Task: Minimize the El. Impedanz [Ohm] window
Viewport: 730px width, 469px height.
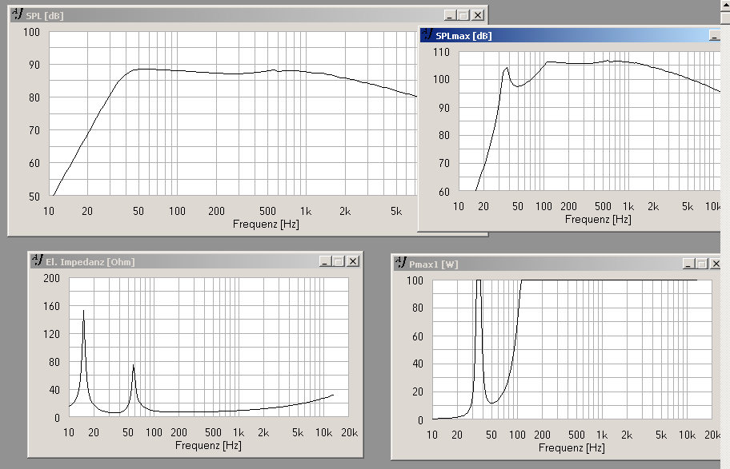Action: pos(325,262)
